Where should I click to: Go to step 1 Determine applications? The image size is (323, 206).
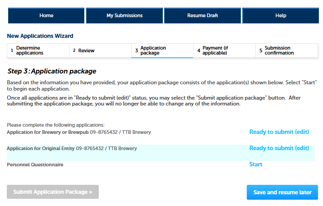pos(38,50)
